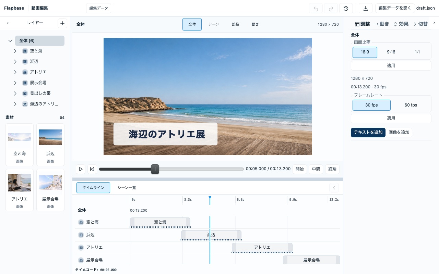Expand the 浜辺 layer
Image resolution: width=439 pixels, height=274 pixels.
(15, 62)
